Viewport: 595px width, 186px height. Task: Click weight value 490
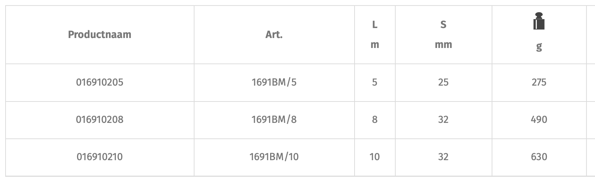point(539,120)
